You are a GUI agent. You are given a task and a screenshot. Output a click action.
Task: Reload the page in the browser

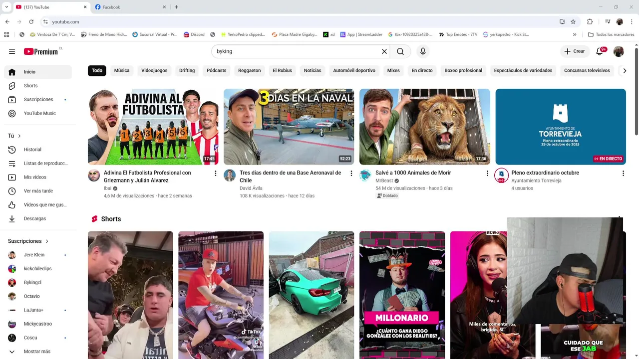click(x=31, y=22)
